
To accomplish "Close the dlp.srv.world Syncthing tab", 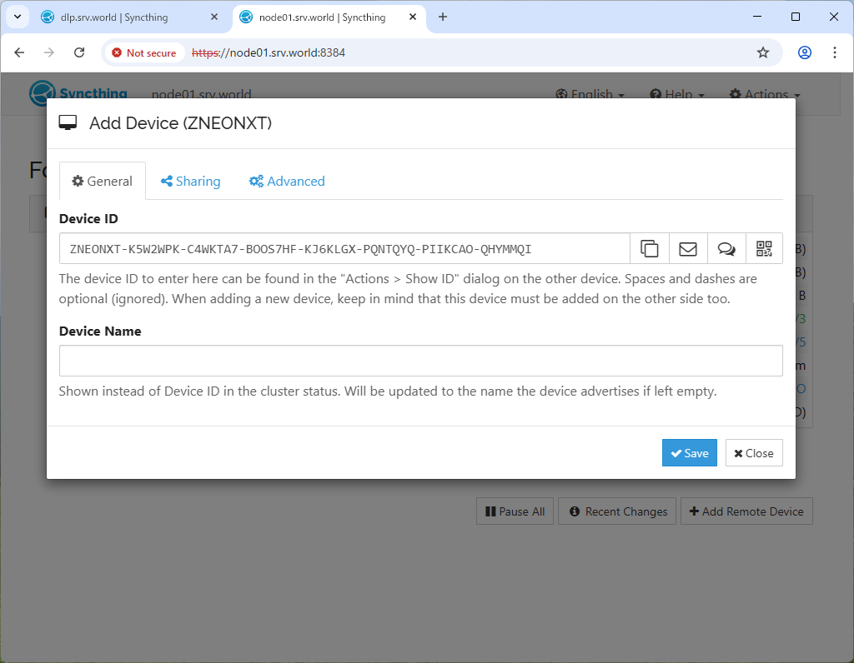I will 214,17.
